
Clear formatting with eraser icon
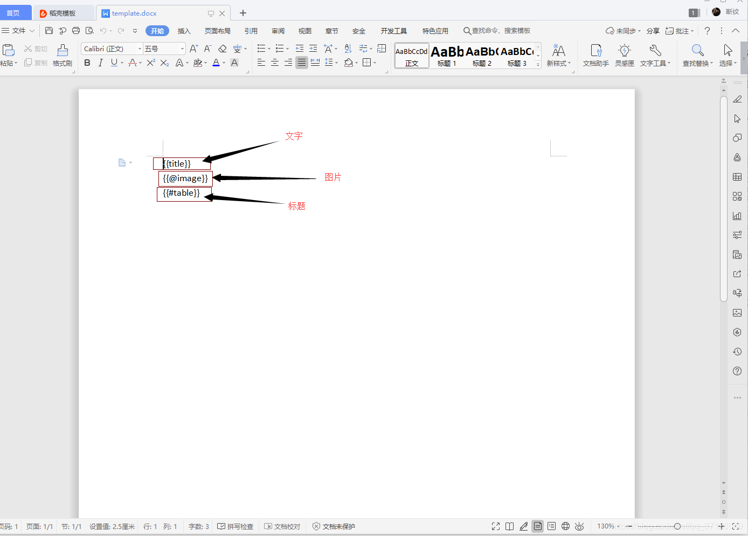pos(222,49)
